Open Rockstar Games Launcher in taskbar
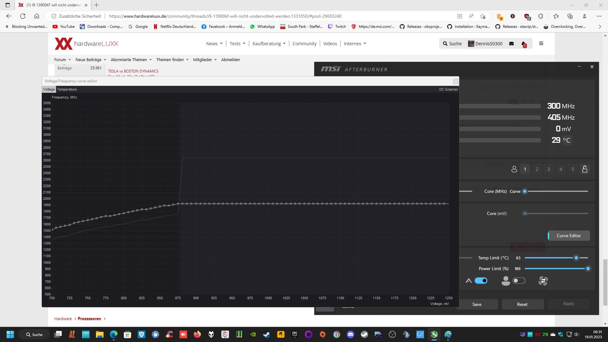This screenshot has width=608, height=342. (x=281, y=334)
